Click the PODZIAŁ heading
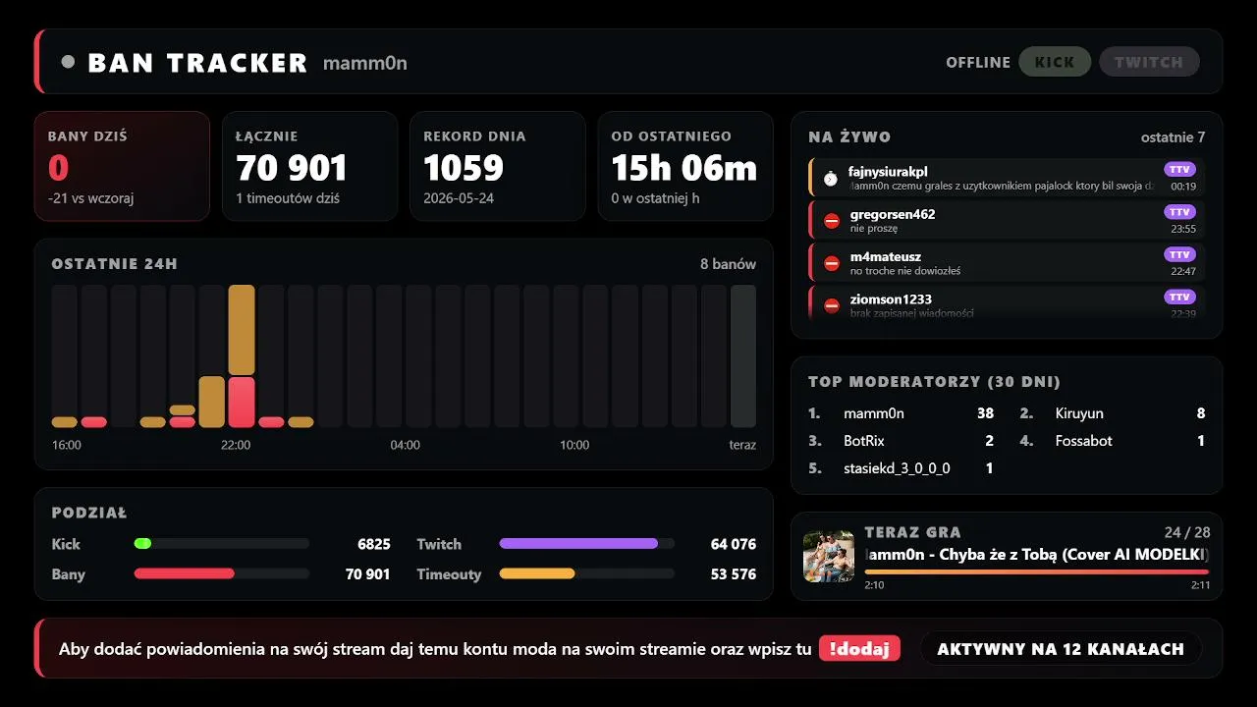The height and width of the screenshot is (707, 1257). click(89, 513)
